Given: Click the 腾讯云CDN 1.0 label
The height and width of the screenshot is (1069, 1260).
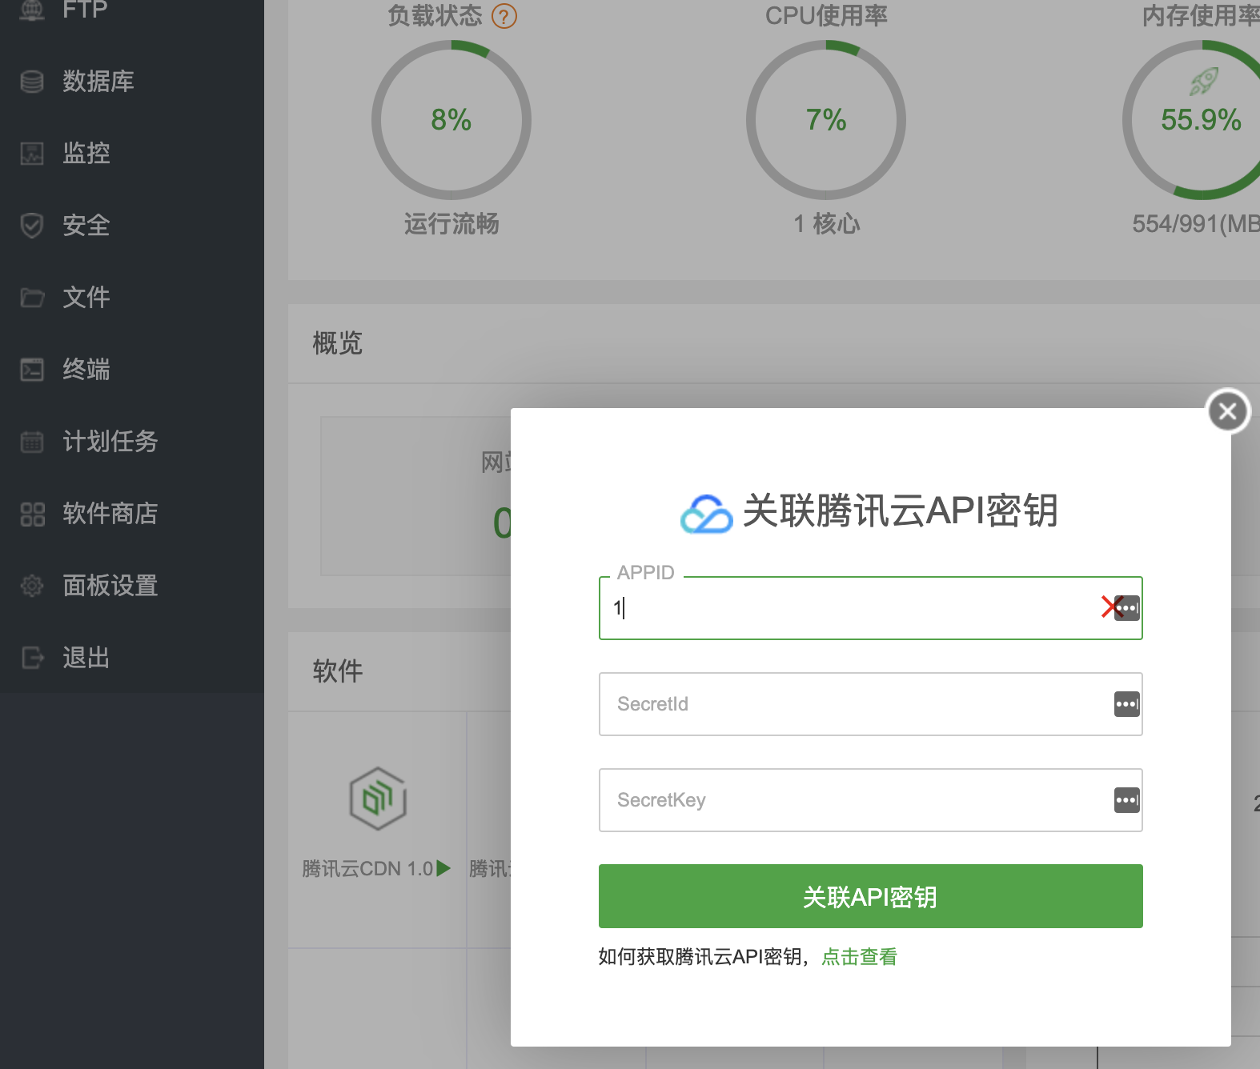Looking at the screenshot, I should (367, 869).
